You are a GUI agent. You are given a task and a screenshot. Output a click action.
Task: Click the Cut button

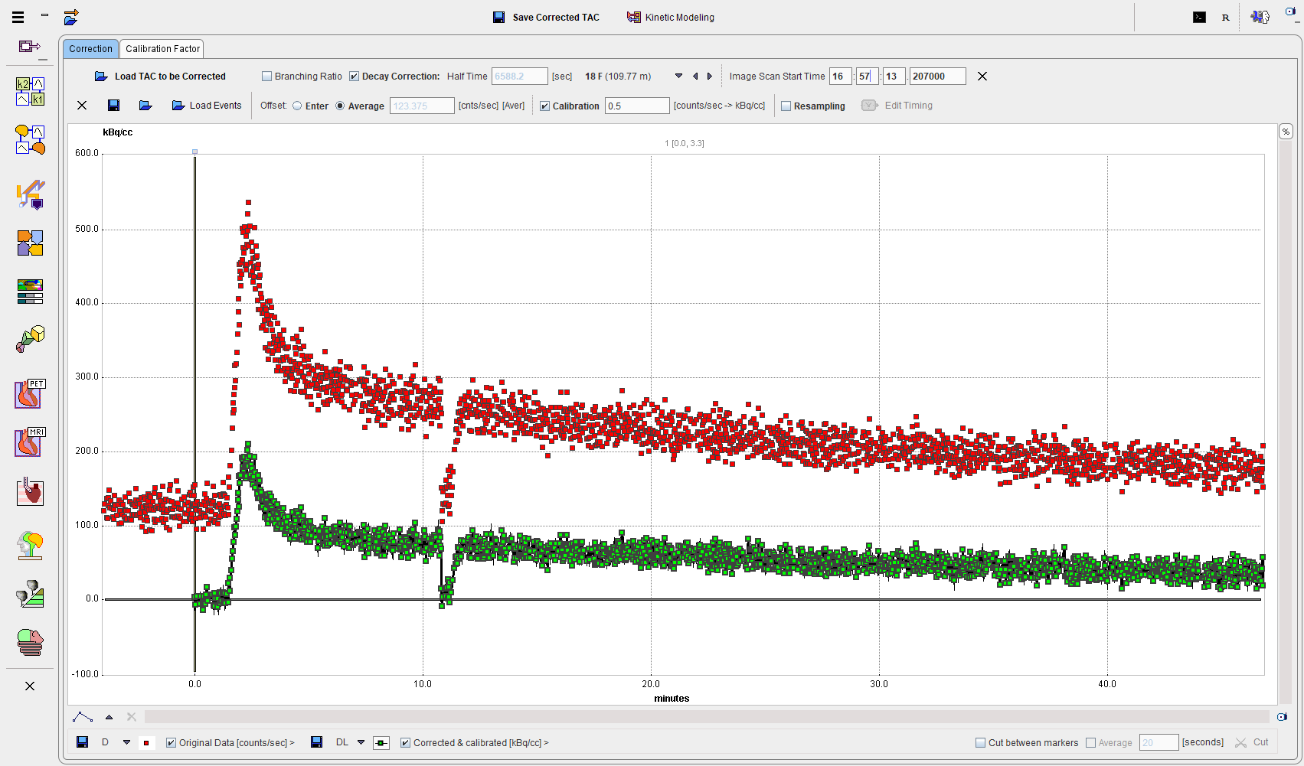click(x=1252, y=742)
